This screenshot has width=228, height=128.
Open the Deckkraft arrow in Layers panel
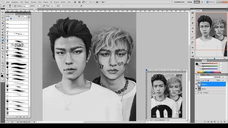[x=226, y=77]
